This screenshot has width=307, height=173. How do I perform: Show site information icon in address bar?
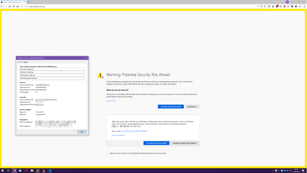[22, 7]
